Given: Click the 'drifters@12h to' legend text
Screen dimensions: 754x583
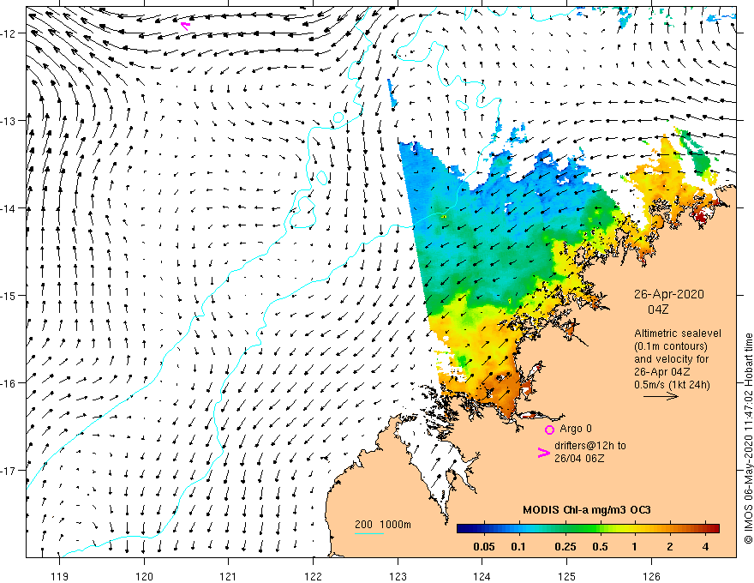Looking at the screenshot, I should (590, 446).
